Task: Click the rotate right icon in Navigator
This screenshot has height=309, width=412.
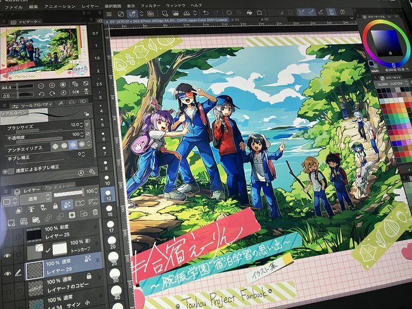Action: 52,93
